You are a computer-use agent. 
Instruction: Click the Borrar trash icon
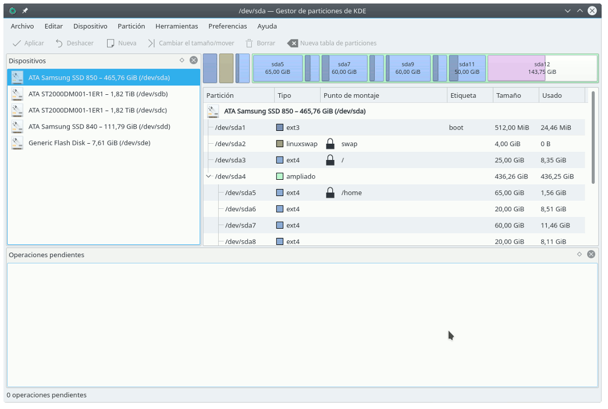pyautogui.click(x=249, y=43)
